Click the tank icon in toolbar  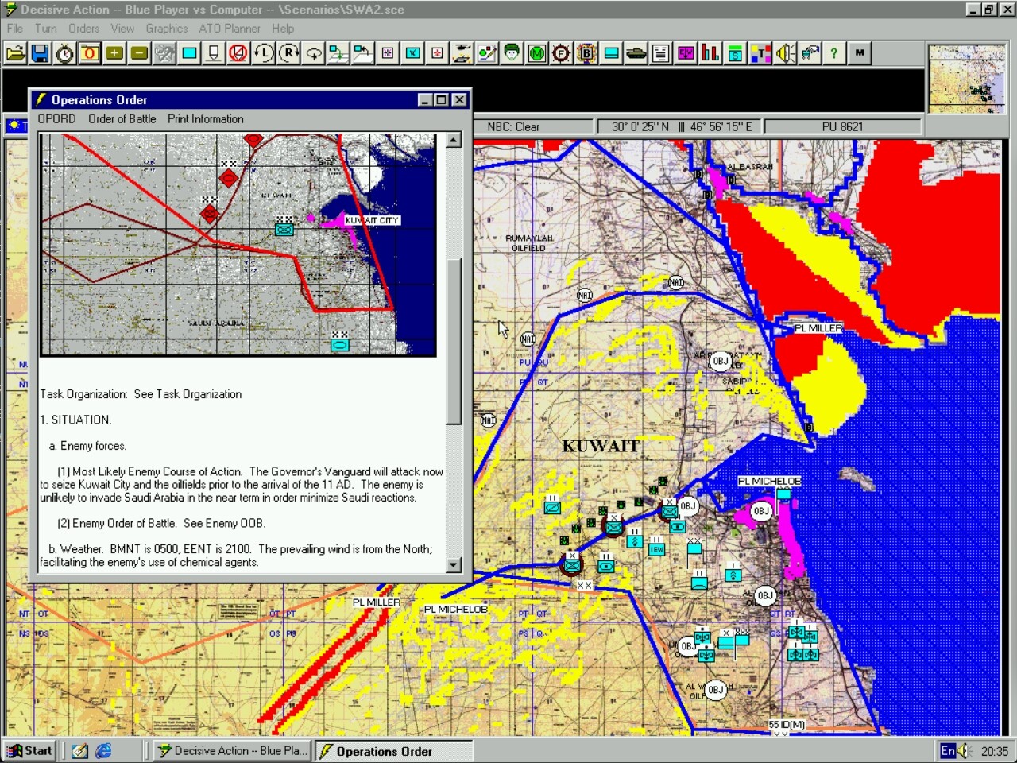636,53
